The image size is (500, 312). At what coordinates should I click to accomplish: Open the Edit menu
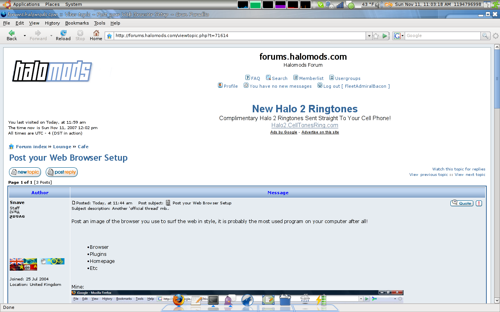pos(20,23)
